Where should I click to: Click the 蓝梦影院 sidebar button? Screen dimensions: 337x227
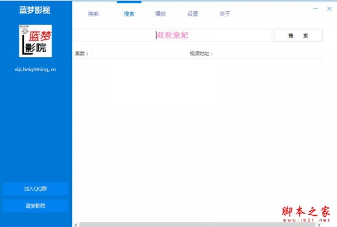[x=35, y=206]
